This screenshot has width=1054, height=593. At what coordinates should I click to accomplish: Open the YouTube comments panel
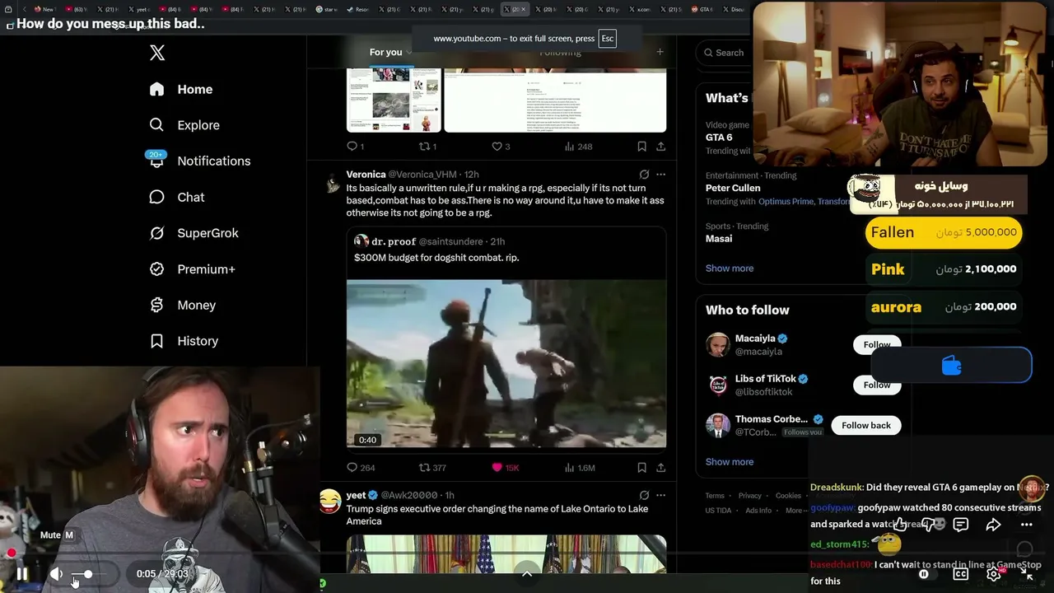tap(961, 525)
